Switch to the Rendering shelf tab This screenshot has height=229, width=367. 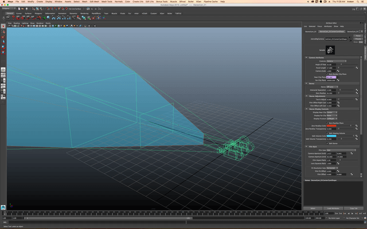click(x=84, y=14)
